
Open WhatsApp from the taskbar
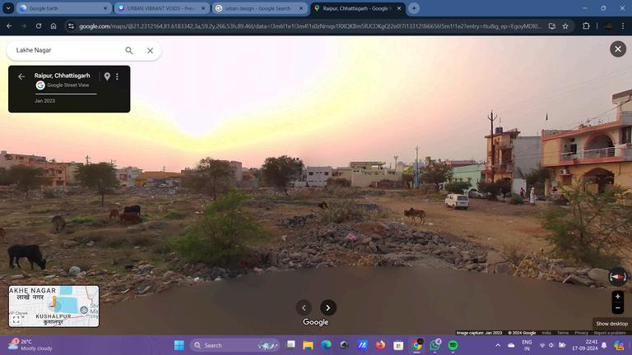(434, 345)
